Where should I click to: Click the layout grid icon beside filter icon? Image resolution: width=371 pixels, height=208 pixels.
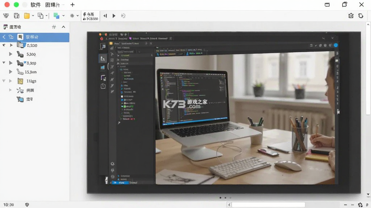pos(17,16)
